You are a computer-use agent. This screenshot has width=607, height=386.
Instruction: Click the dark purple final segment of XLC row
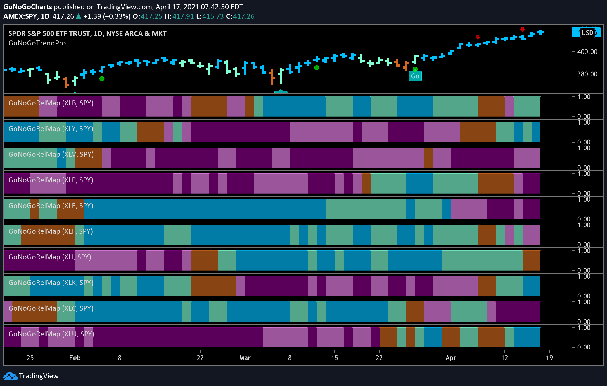click(x=518, y=312)
